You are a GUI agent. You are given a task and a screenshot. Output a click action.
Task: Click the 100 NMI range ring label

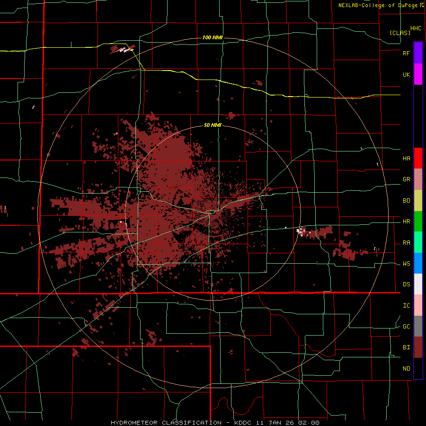tap(213, 37)
